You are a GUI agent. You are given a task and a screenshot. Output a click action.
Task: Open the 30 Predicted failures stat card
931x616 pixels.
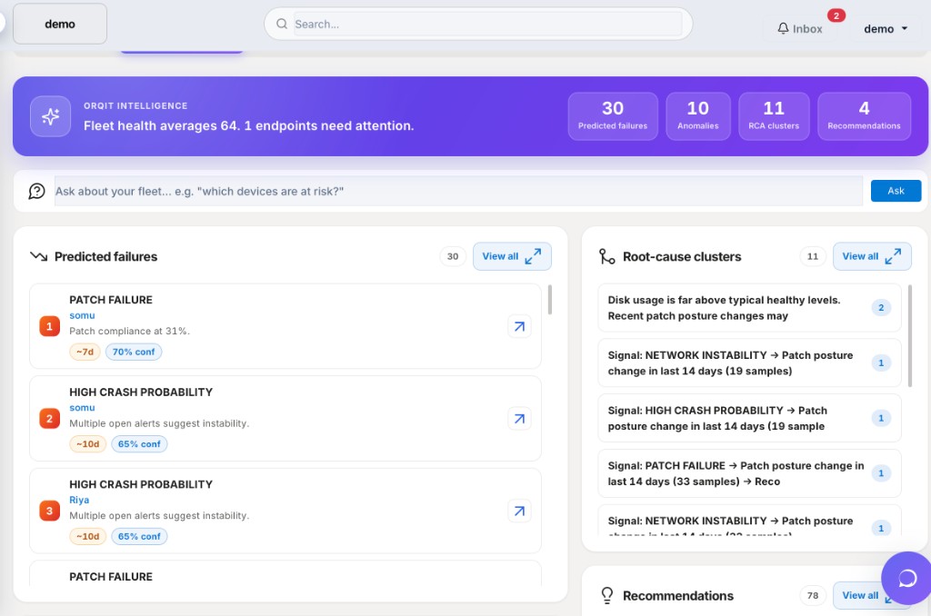[x=613, y=116]
